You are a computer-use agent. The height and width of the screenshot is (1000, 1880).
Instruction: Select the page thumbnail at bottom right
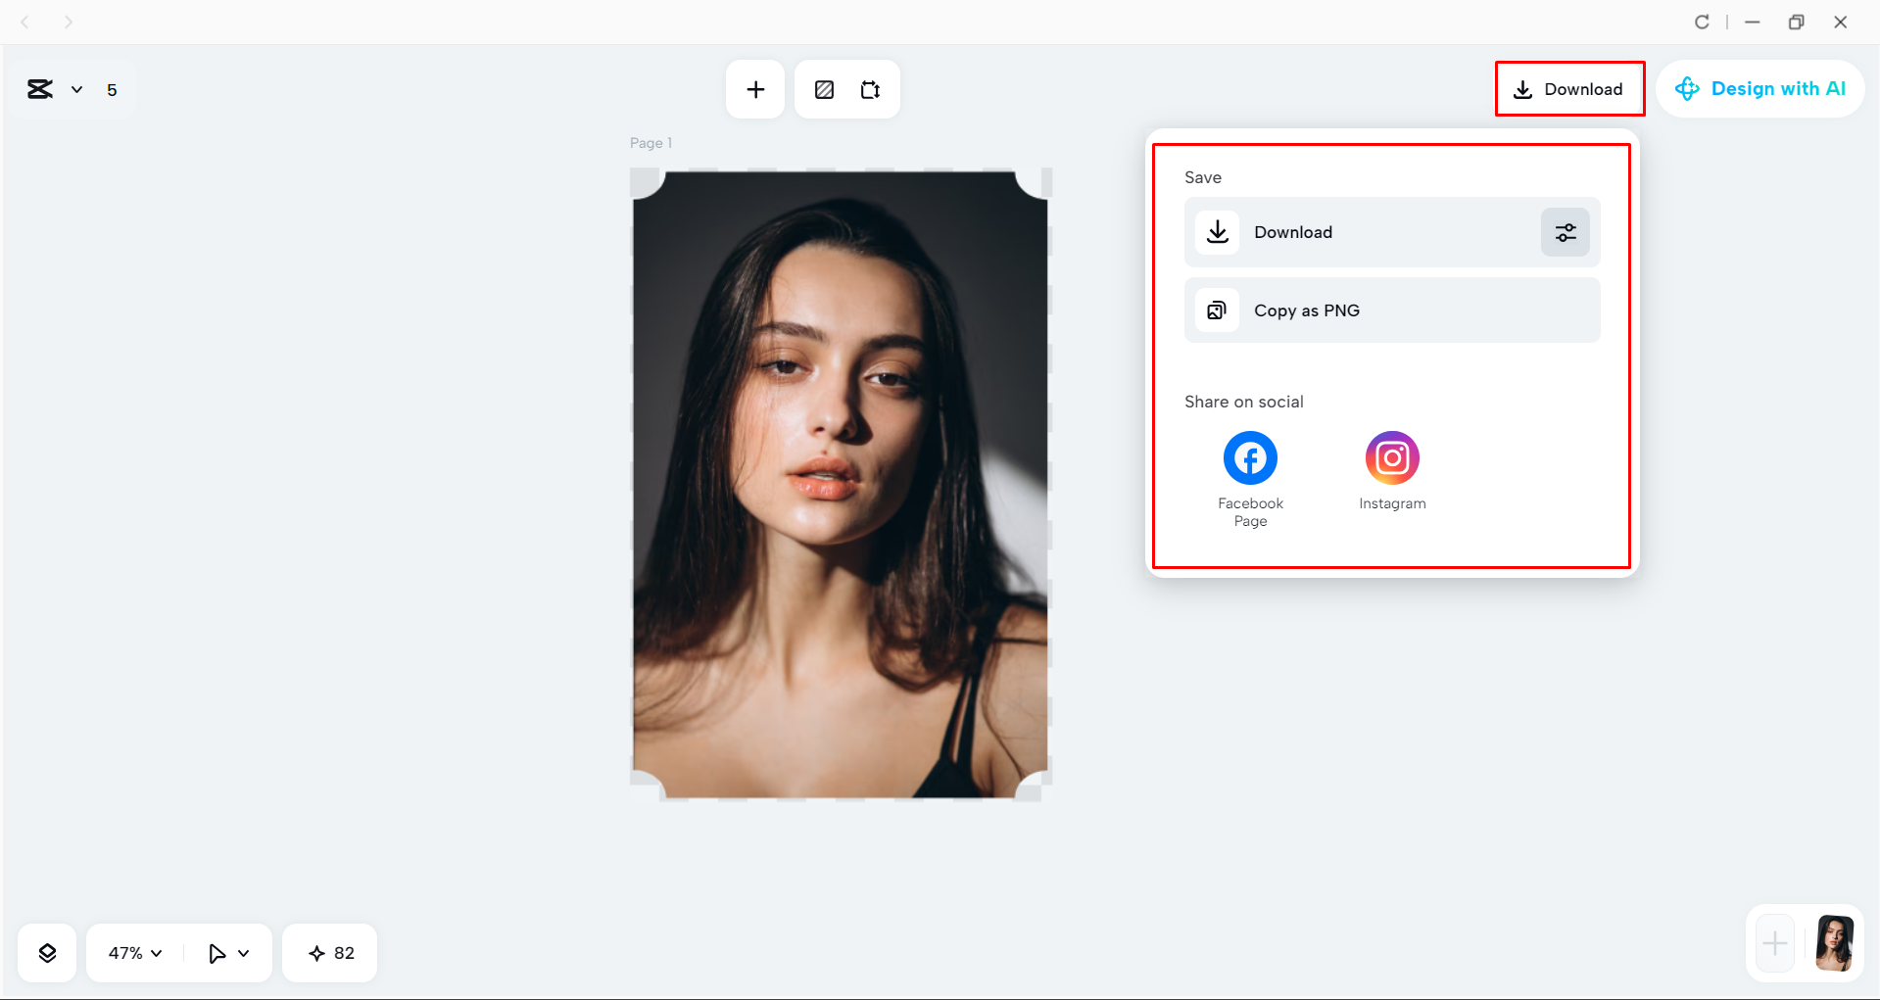pos(1834,943)
